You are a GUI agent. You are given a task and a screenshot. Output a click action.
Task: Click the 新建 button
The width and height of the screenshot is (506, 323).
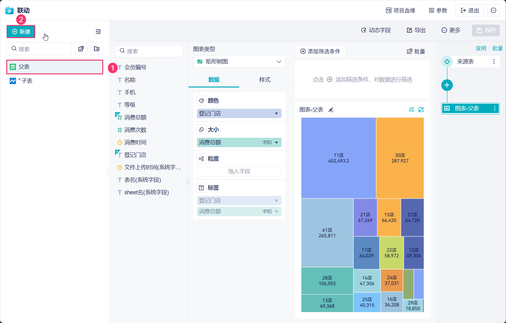(21, 32)
